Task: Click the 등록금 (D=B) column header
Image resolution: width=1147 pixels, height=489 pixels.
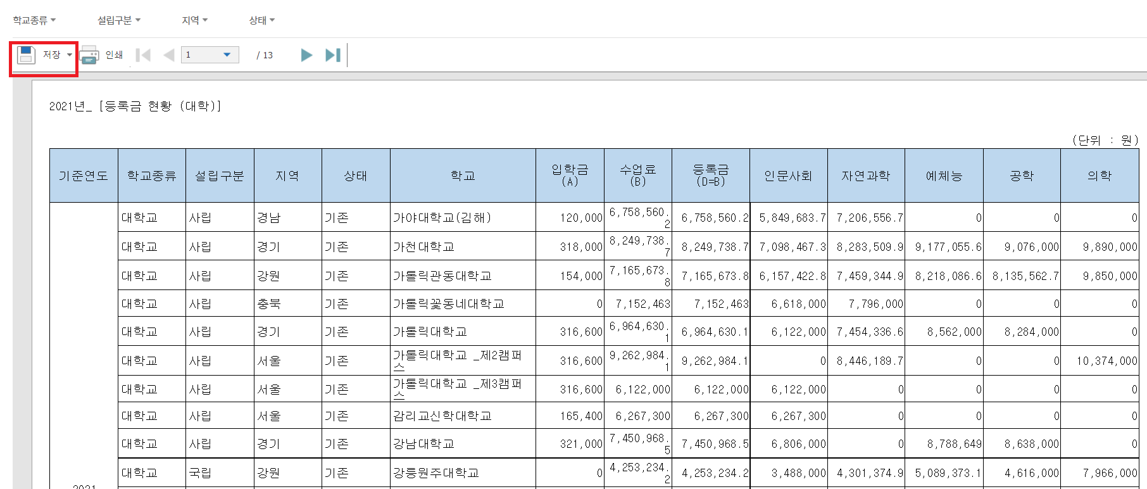Action: pos(711,175)
